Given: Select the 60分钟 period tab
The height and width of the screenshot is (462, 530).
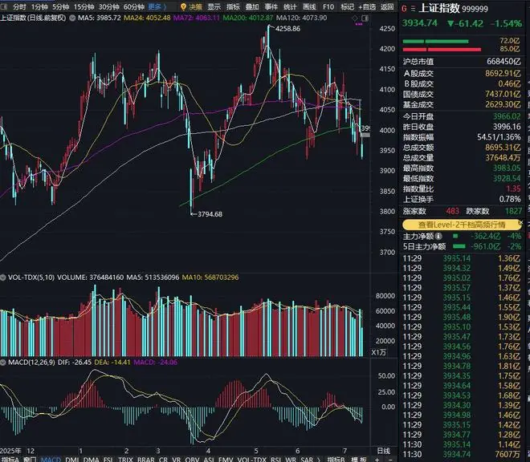Looking at the screenshot, I should point(134,6).
